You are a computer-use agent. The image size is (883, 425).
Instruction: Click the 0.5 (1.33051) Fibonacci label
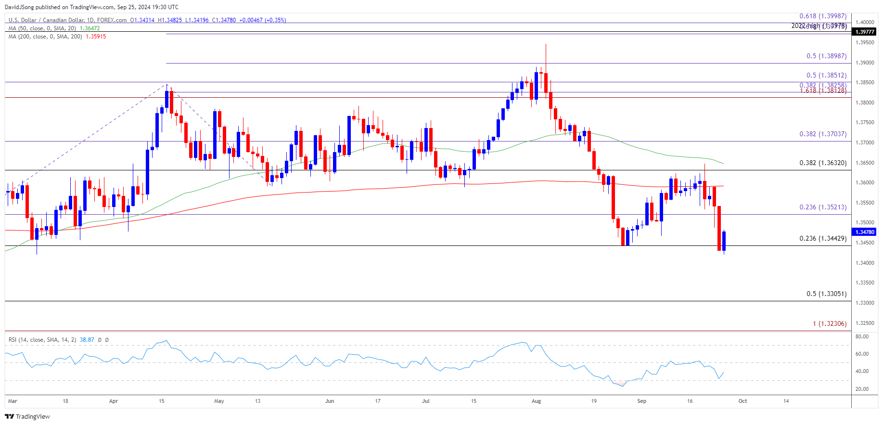827,294
